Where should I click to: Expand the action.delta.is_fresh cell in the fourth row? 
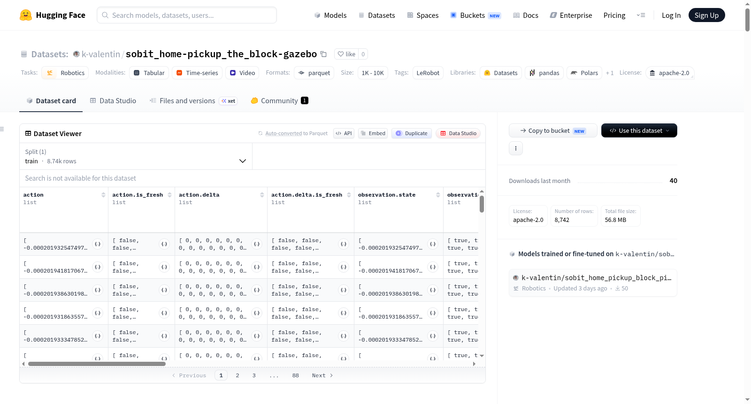(x=344, y=313)
